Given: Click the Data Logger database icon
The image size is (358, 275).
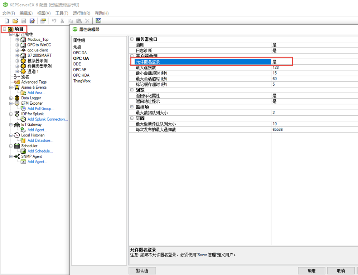Looking at the screenshot, I should pos(17,98).
